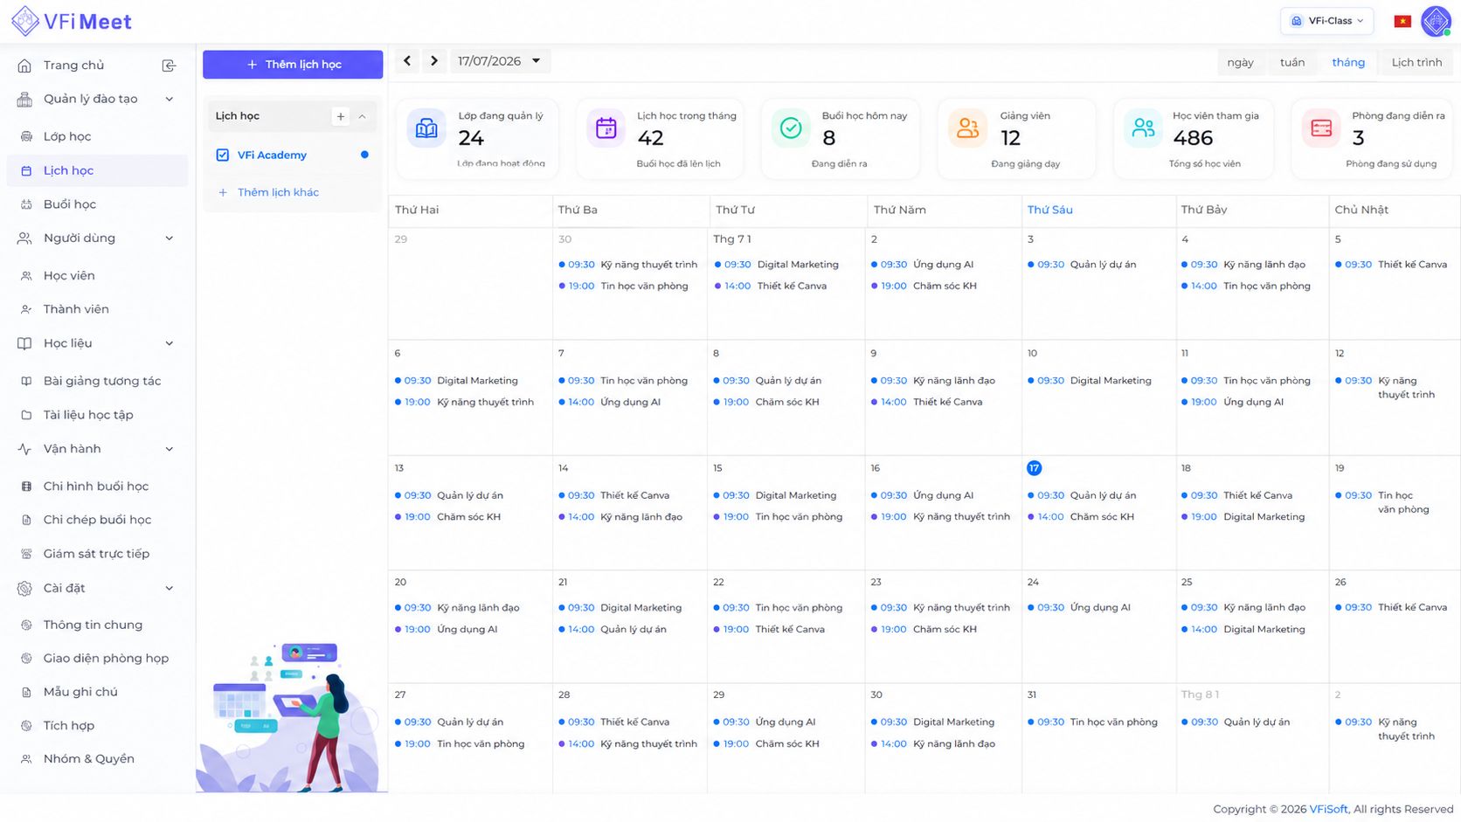Click the Học viên tham gia card icon
Image resolution: width=1461 pixels, height=822 pixels.
pyautogui.click(x=1143, y=128)
